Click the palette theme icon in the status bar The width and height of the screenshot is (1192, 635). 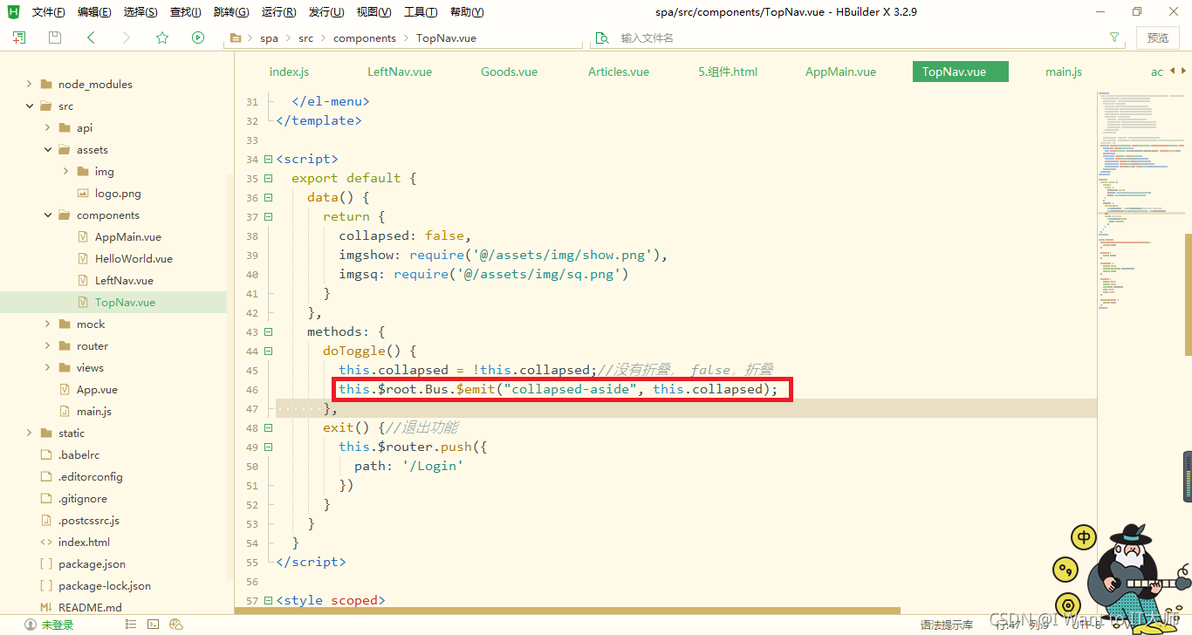point(176,625)
